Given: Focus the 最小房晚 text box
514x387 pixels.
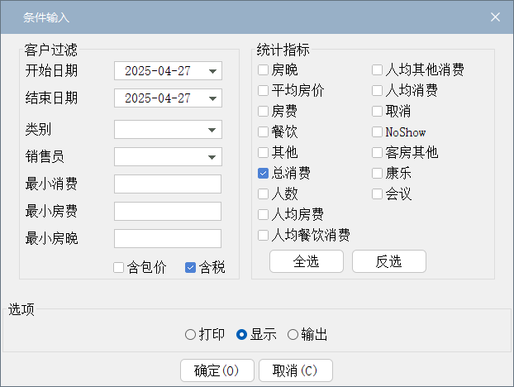Looking at the screenshot, I should tap(168, 238).
